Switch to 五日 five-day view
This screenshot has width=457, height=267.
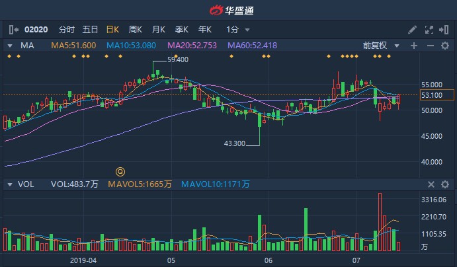90,29
